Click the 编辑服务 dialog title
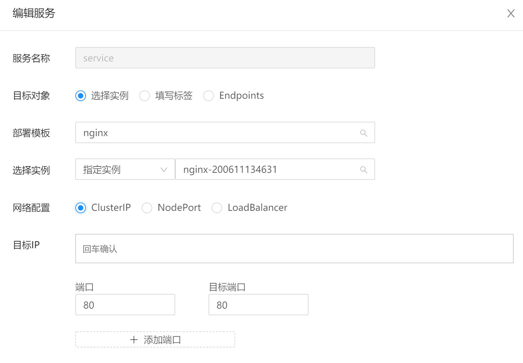The width and height of the screenshot is (523, 363). coord(34,13)
